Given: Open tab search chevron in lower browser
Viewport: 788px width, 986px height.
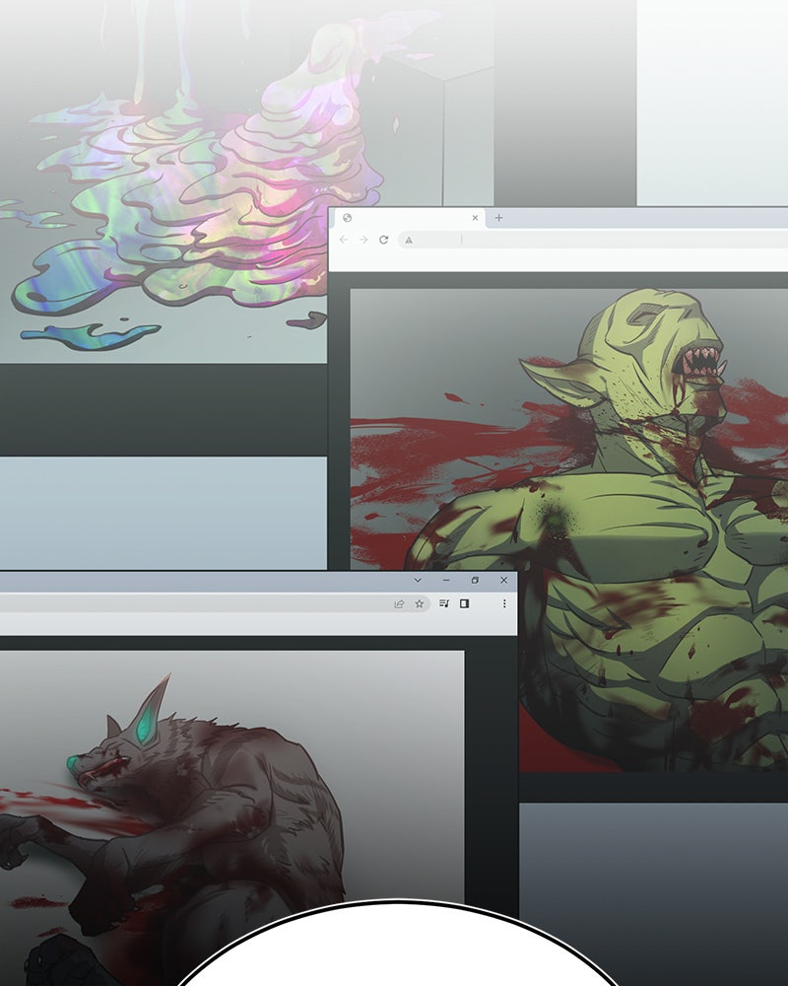Looking at the screenshot, I should click(x=418, y=580).
